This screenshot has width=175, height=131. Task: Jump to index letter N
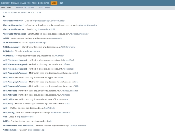(24, 12)
